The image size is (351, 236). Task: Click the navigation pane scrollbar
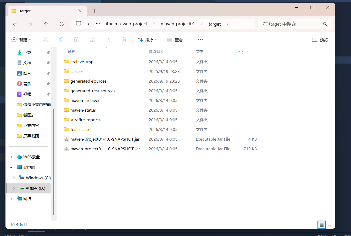coord(54,162)
